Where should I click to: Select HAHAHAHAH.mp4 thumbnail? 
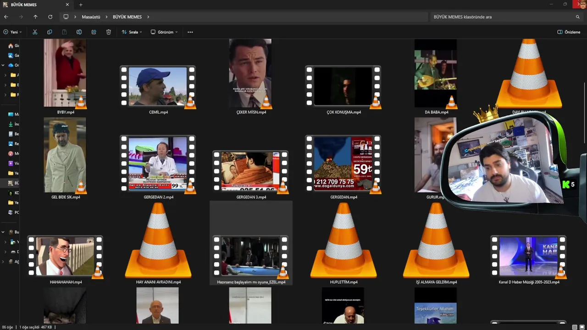coord(65,257)
